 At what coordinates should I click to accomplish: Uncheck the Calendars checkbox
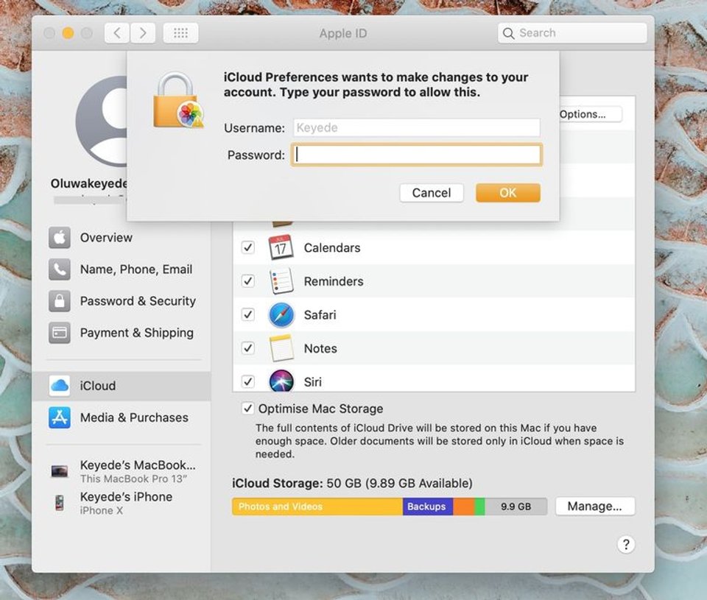pyautogui.click(x=248, y=247)
